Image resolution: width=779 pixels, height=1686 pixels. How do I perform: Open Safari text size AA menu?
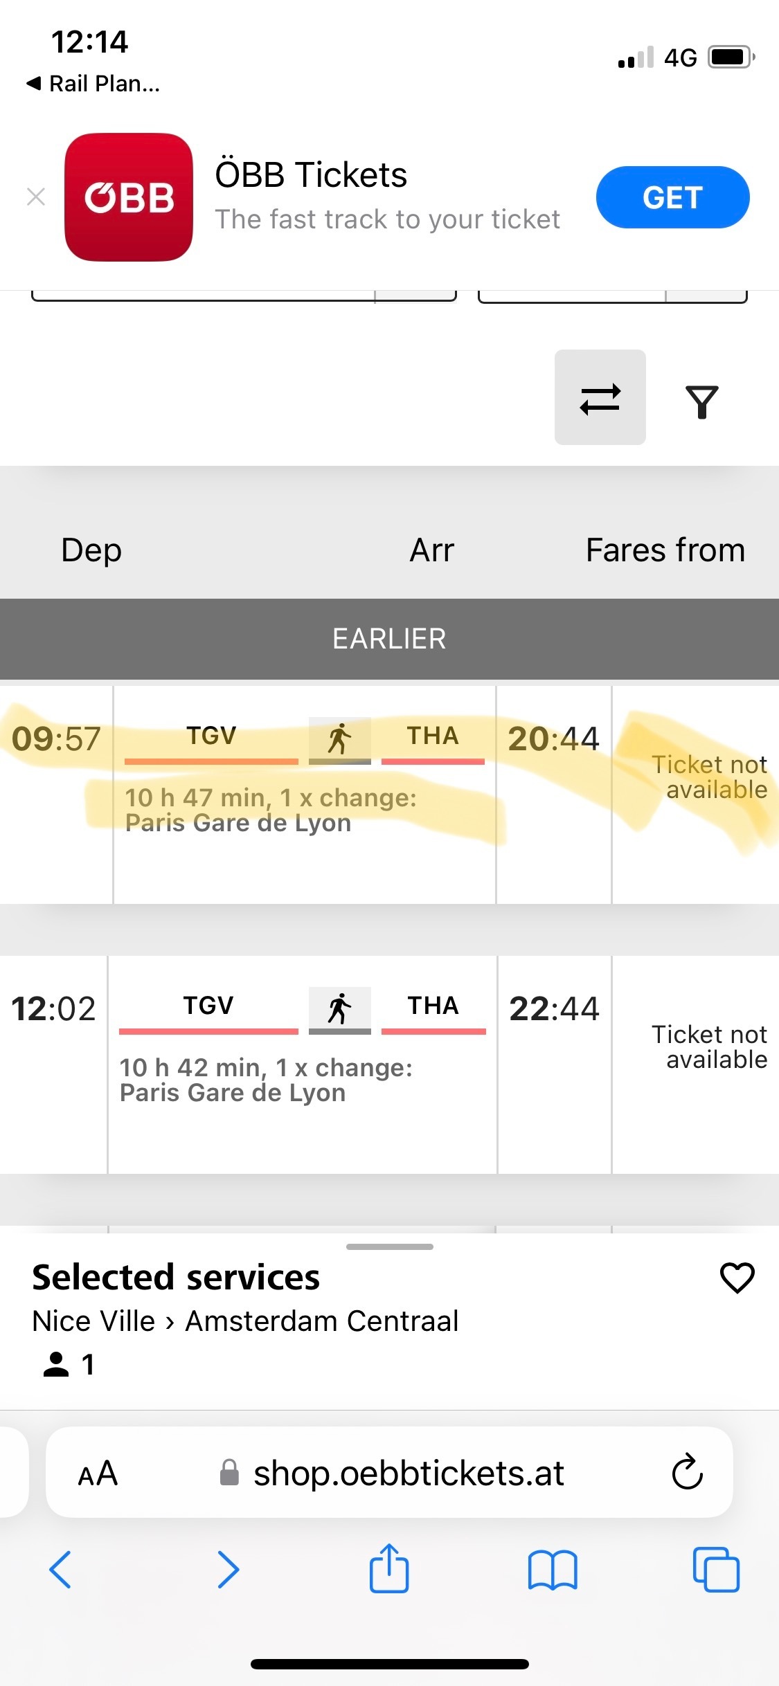(98, 1473)
